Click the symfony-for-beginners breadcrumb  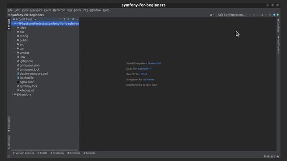26,15
